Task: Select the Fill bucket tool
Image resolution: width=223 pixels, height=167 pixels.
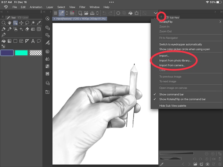Action: pyautogui.click(x=4, y=40)
